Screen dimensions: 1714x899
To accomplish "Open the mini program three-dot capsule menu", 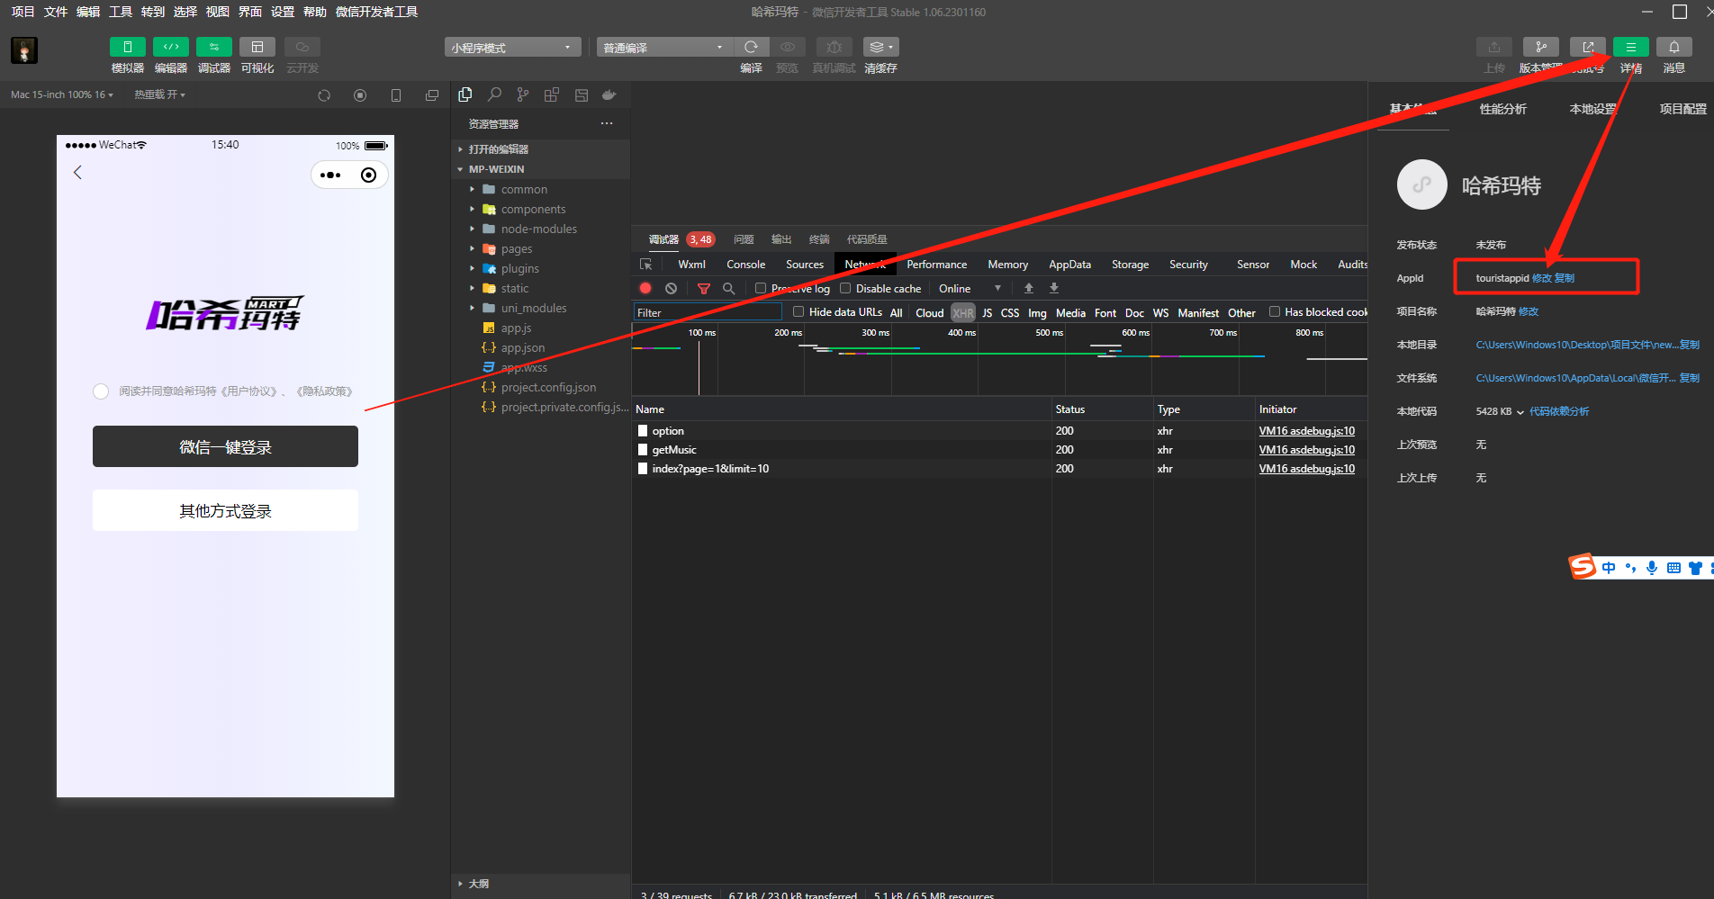I will tap(330, 175).
